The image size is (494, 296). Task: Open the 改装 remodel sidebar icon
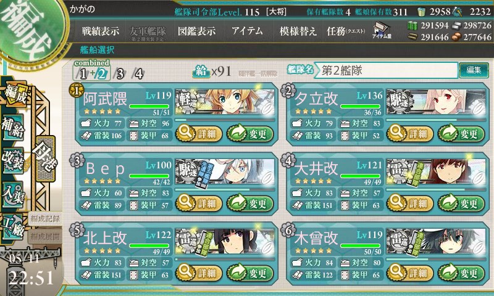pos(13,160)
